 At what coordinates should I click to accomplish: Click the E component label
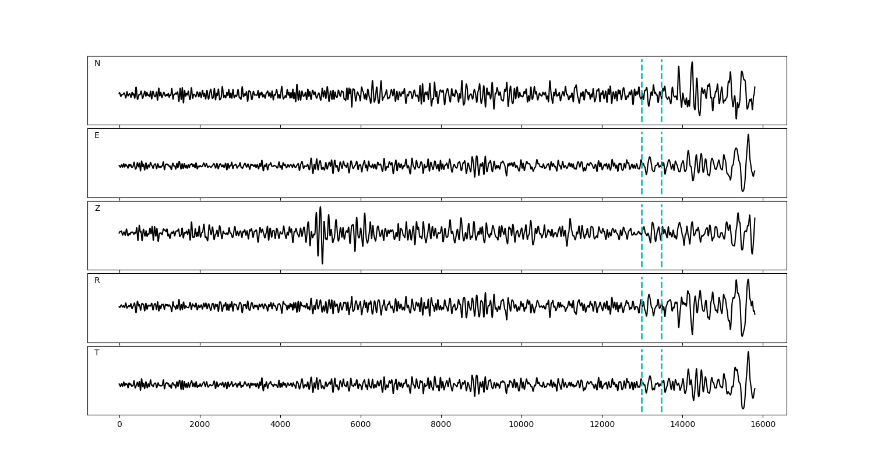[x=97, y=136]
